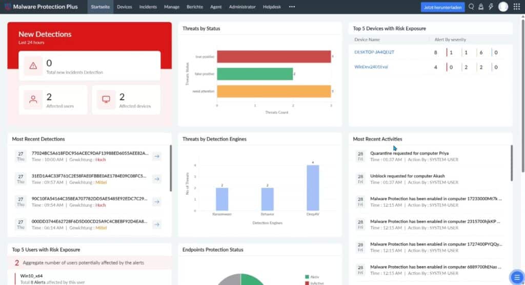525x285 pixels.
Task: Click the Threats by Status title
Action: (x=201, y=29)
